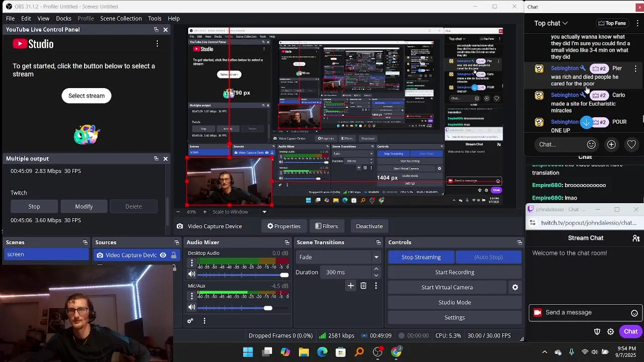This screenshot has width=644, height=362.
Task: Open Mic/Aux options menu
Action: click(x=192, y=296)
